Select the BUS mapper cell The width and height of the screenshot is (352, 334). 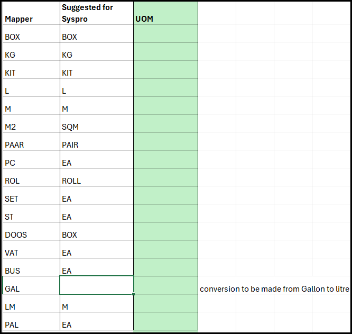pyautogui.click(x=31, y=267)
